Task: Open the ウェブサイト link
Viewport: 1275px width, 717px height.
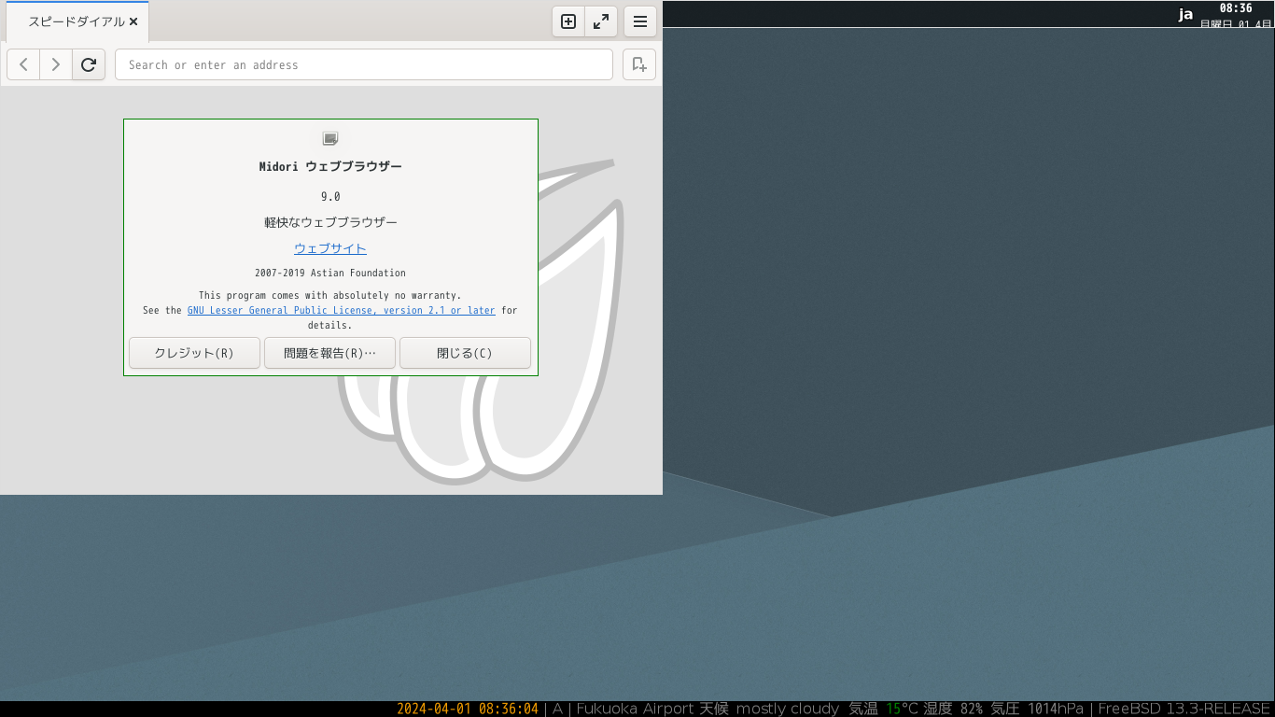Action: (x=330, y=248)
